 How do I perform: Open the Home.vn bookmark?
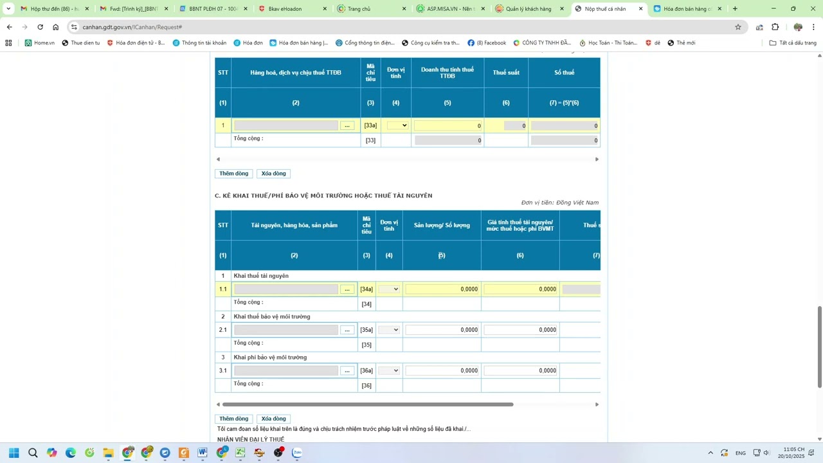(x=40, y=43)
